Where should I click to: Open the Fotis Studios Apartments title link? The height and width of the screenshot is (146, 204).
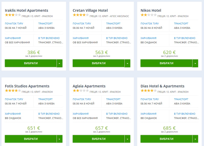[27, 86]
